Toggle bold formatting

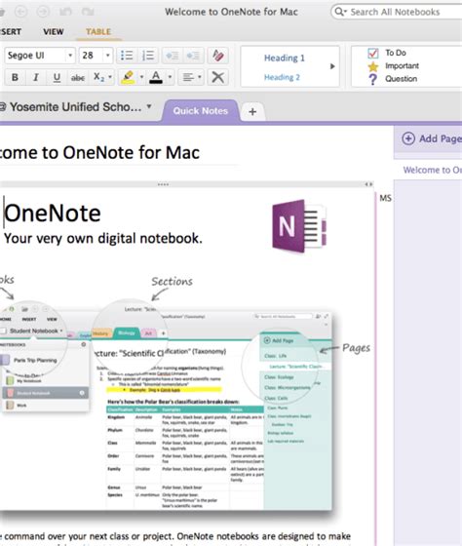(x=15, y=77)
